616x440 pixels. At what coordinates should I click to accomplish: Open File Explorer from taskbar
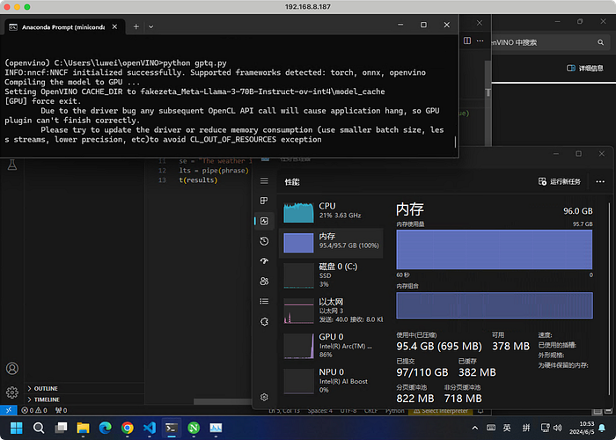pos(83,428)
